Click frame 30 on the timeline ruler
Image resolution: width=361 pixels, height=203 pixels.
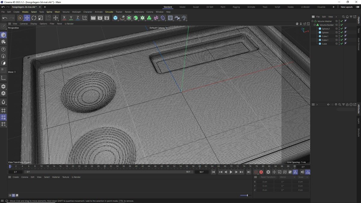(x=104, y=166)
